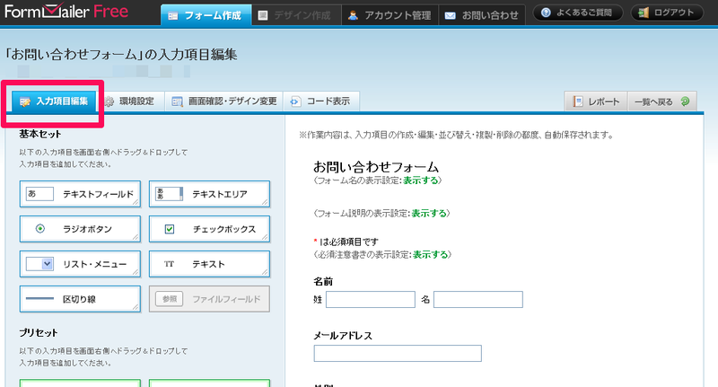
Task: Select the テキスト item
Action: click(x=209, y=264)
